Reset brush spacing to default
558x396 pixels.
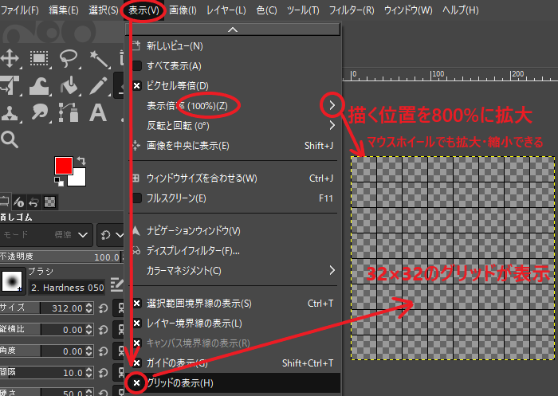(x=103, y=373)
